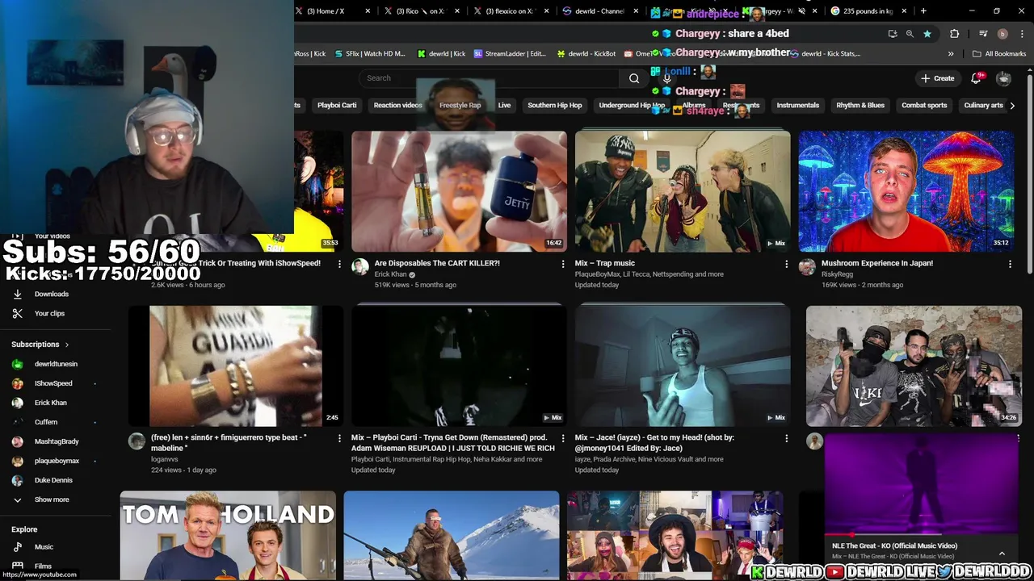Open the StreamLadder bookmark
Image resolution: width=1034 pixels, height=581 pixels.
[x=510, y=54]
